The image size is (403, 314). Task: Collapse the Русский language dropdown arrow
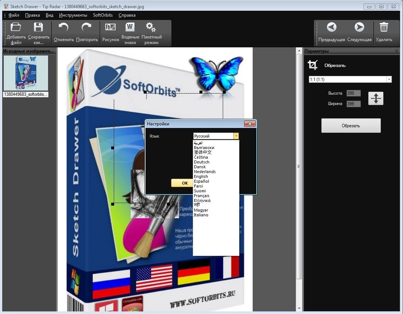[x=236, y=136]
